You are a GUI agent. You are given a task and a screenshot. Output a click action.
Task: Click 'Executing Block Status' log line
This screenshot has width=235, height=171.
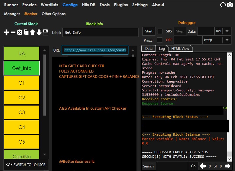(x=175, y=117)
